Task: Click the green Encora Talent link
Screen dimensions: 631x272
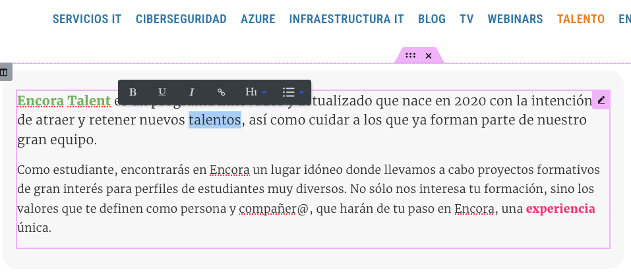Action: coord(64,101)
